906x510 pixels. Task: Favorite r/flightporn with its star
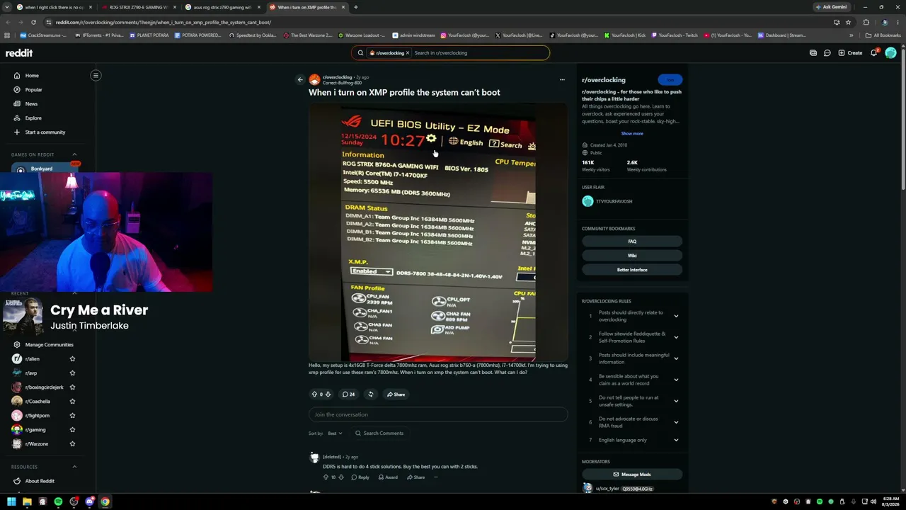[x=72, y=416]
